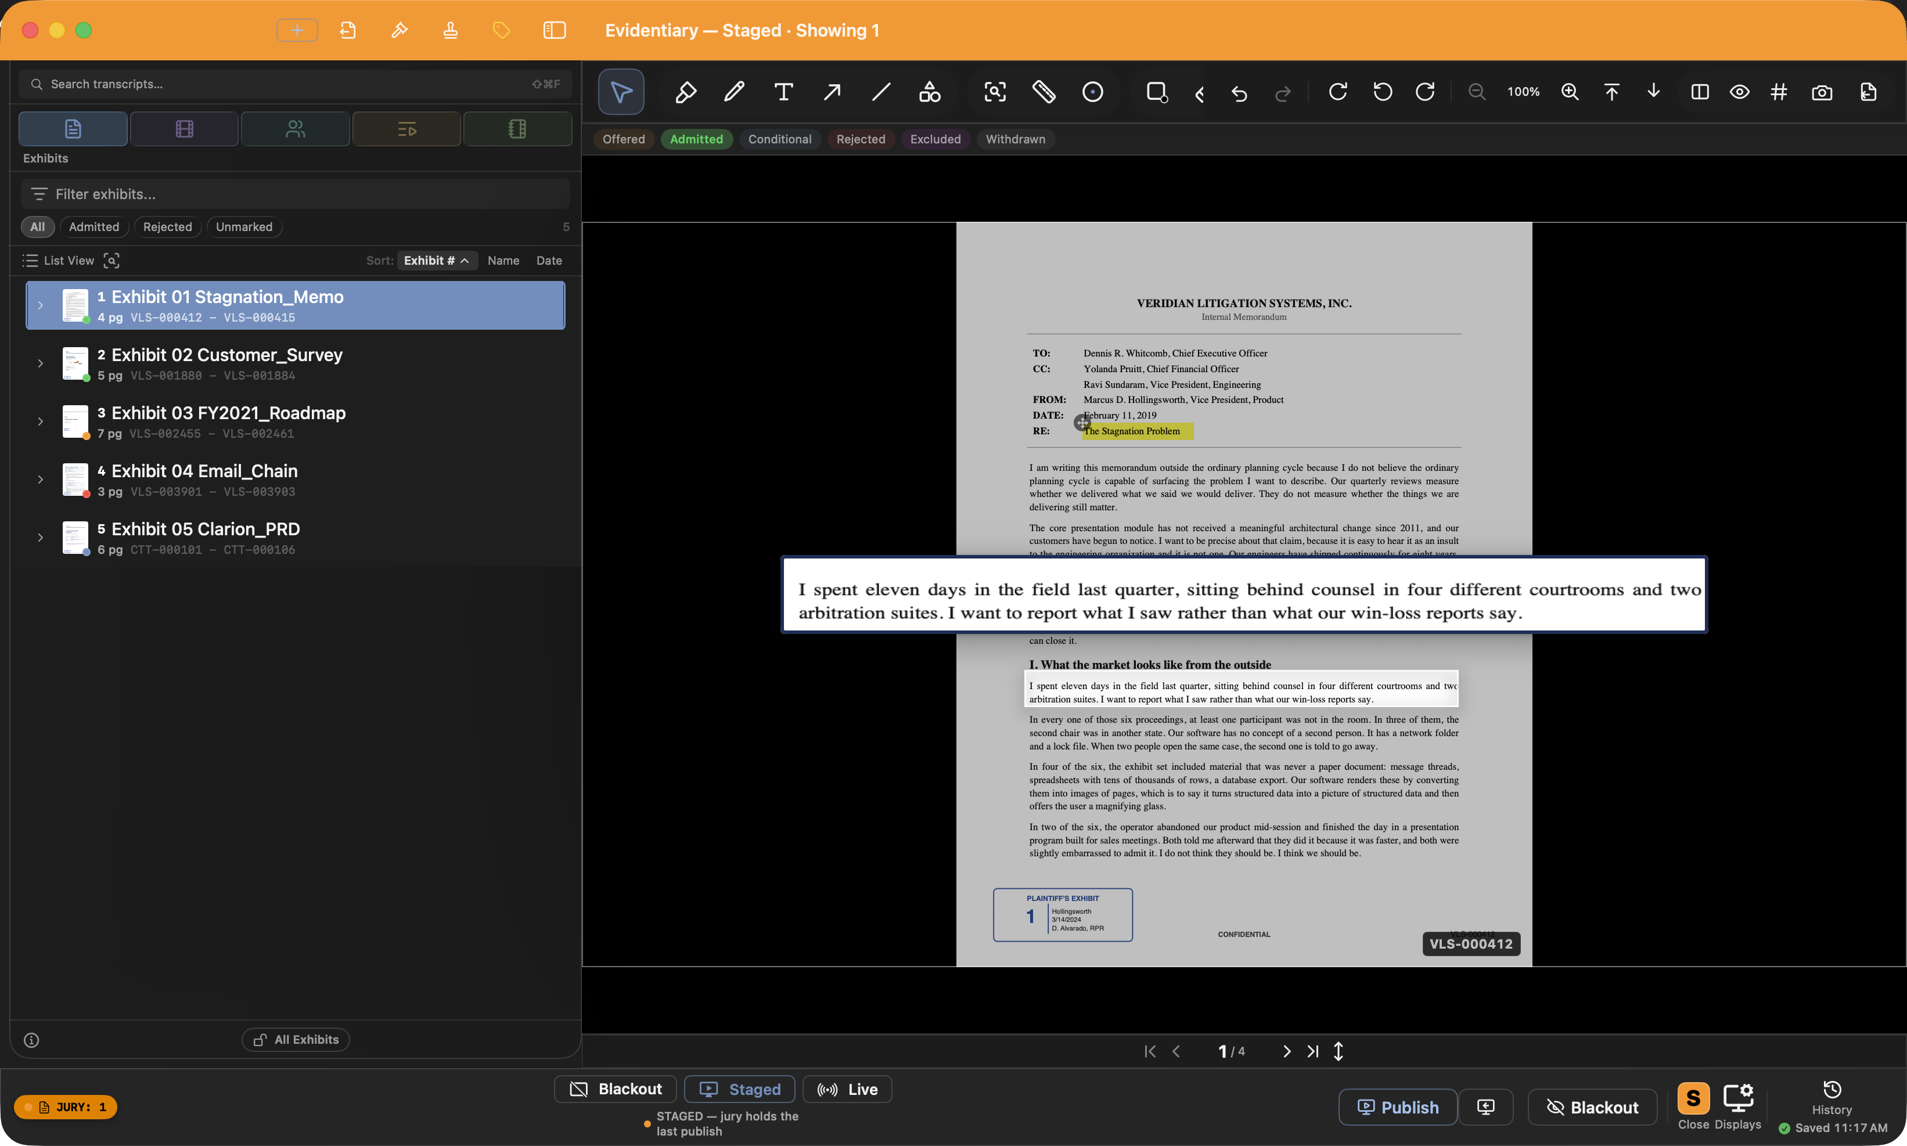
Task: Filter exhibit list by All
Action: 37,227
